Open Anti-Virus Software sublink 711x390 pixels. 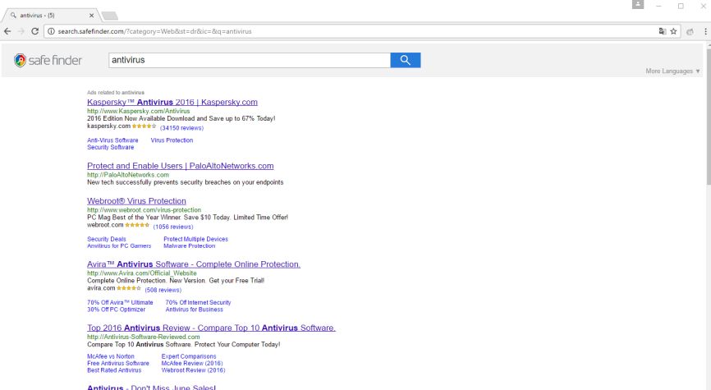tap(112, 140)
